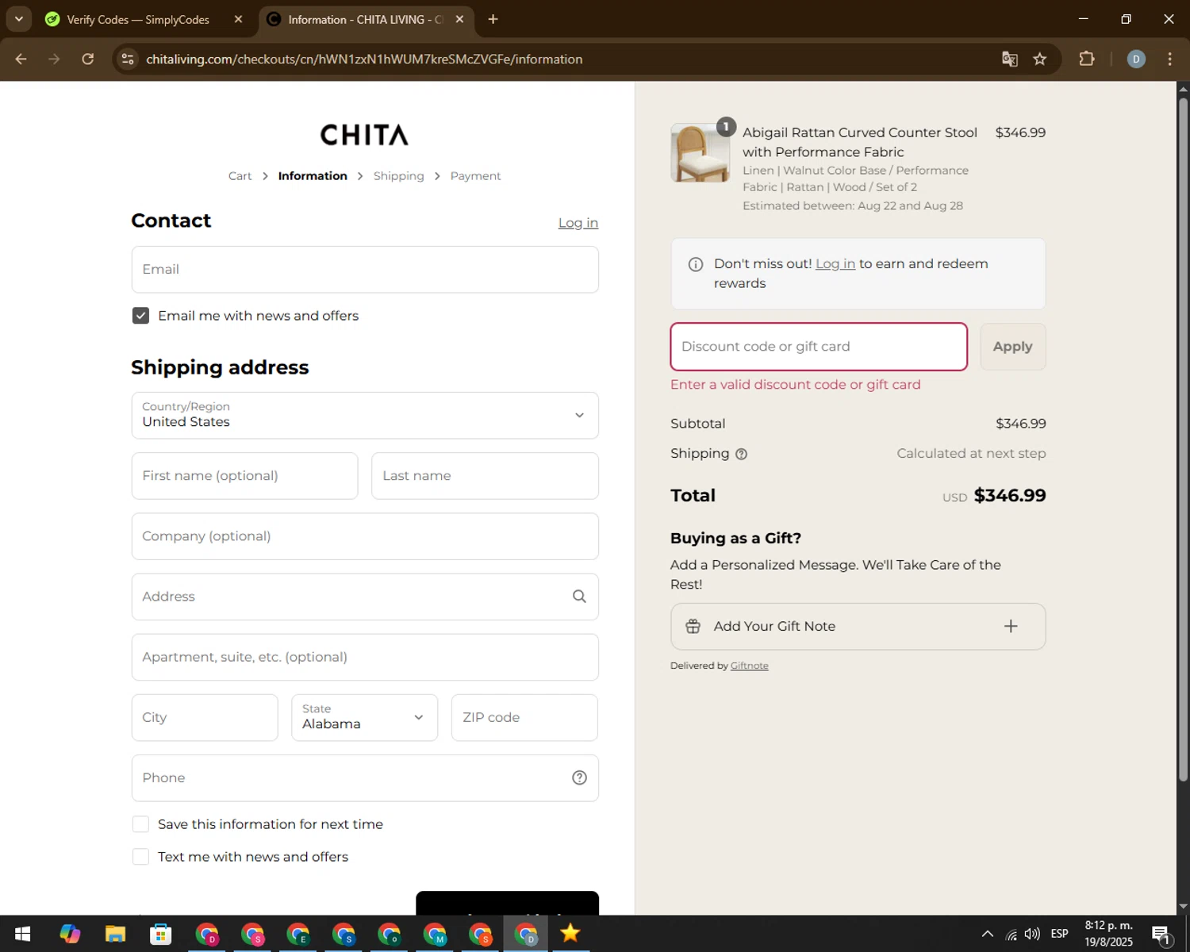
Task: Go to Cart breadcrumb step
Action: 240,176
